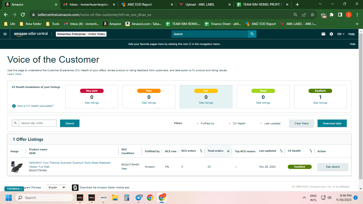Image resolution: width=363 pixels, height=204 pixels.
Task: Open the settings gear icon
Action: pos(331,34)
